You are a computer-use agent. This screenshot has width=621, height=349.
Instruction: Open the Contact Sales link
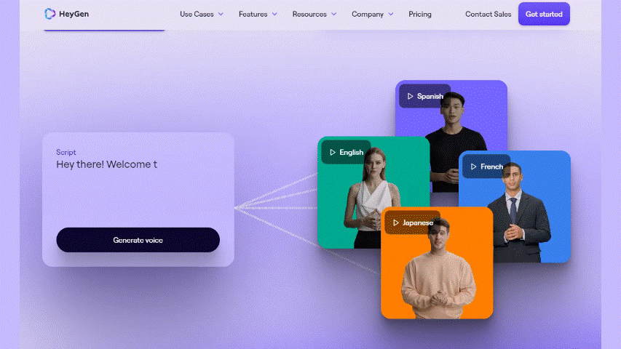[x=488, y=15]
